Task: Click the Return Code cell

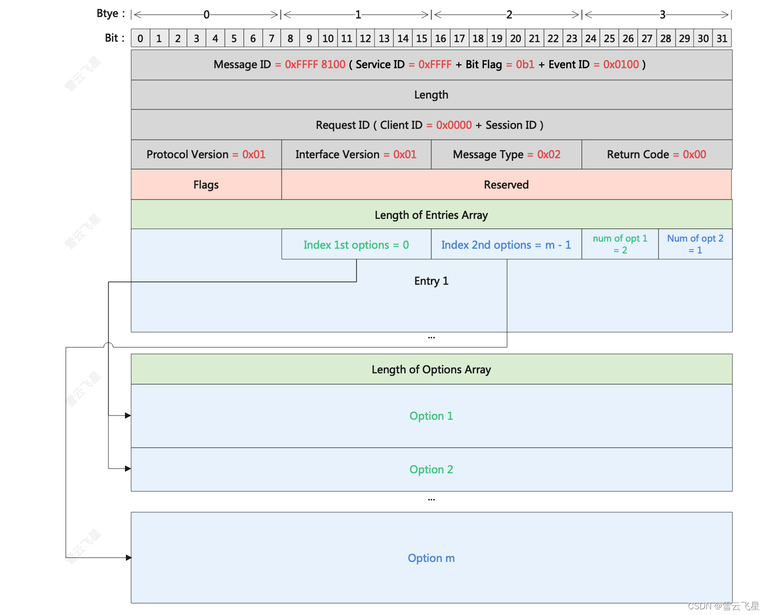Action: click(x=656, y=154)
